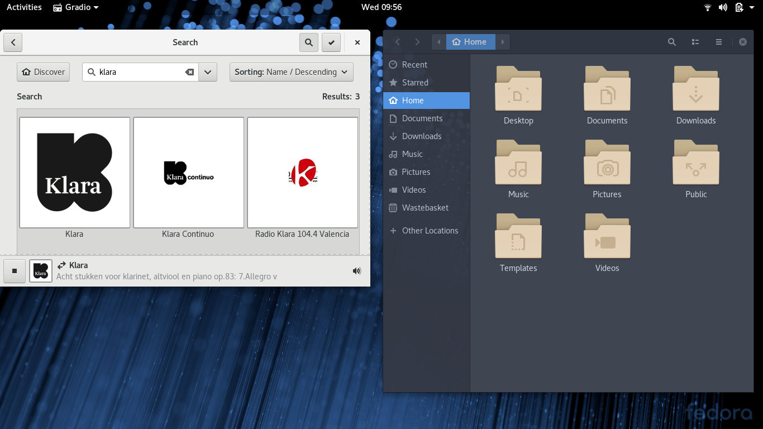Select Starred in Files sidebar
This screenshot has height=429, width=763.
click(x=427, y=83)
